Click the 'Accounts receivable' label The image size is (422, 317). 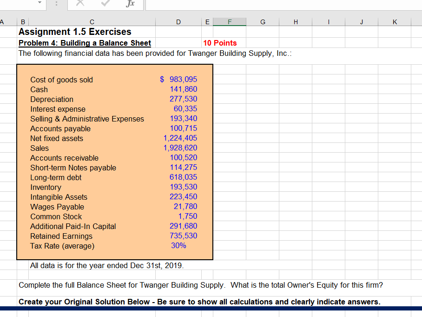click(64, 158)
